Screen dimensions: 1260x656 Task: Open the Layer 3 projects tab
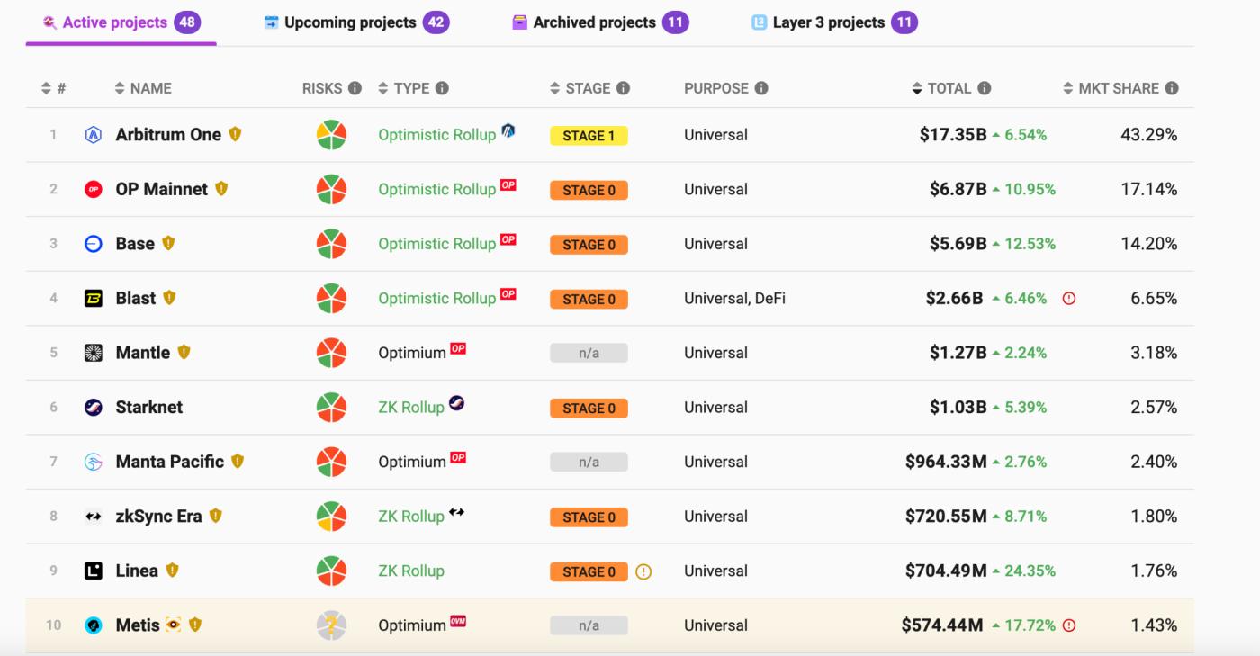tap(828, 22)
